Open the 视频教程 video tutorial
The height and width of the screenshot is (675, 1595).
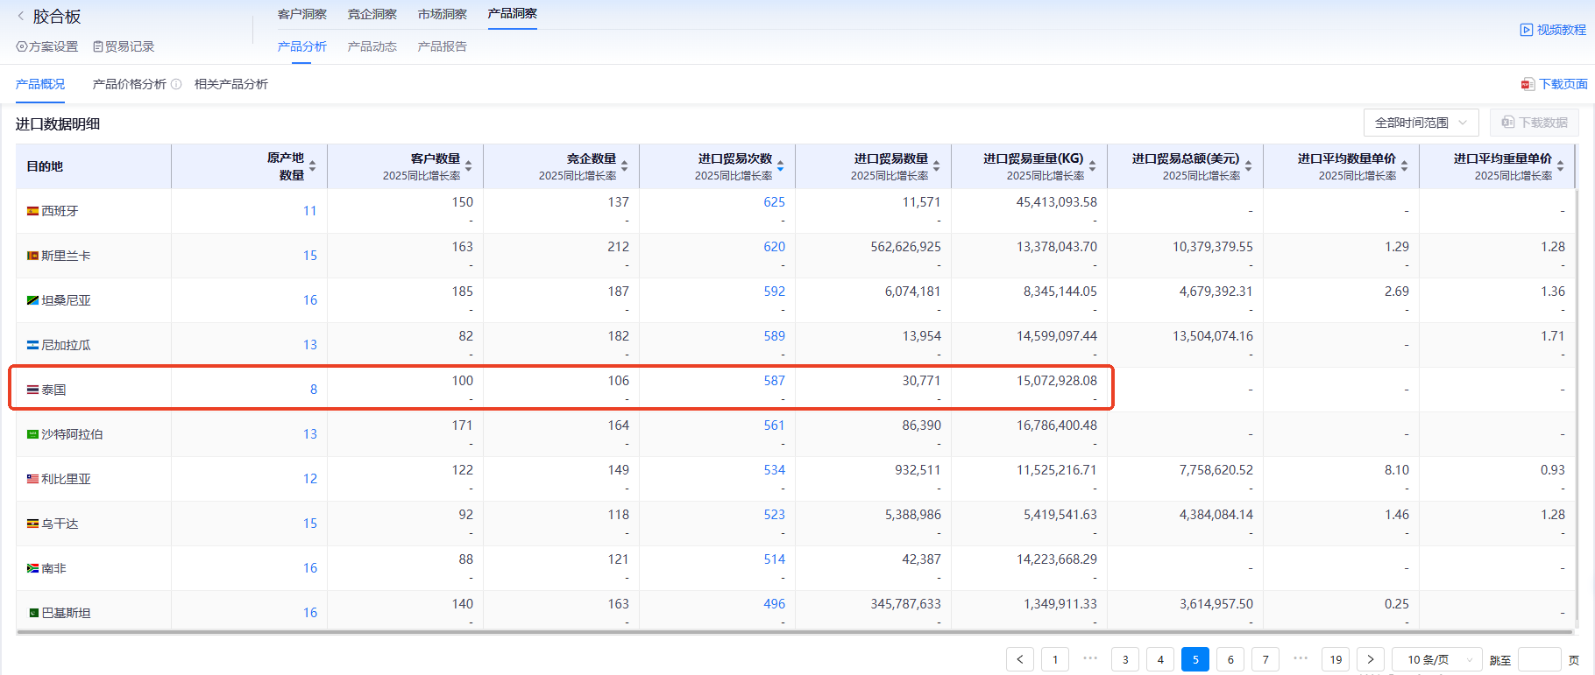click(1553, 30)
